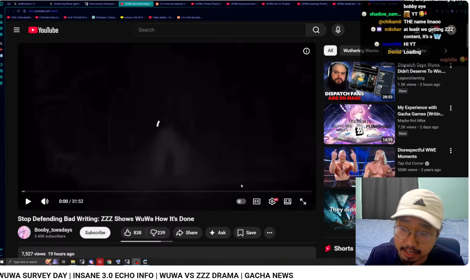Open options for My Experience with Gacha video

click(451, 108)
